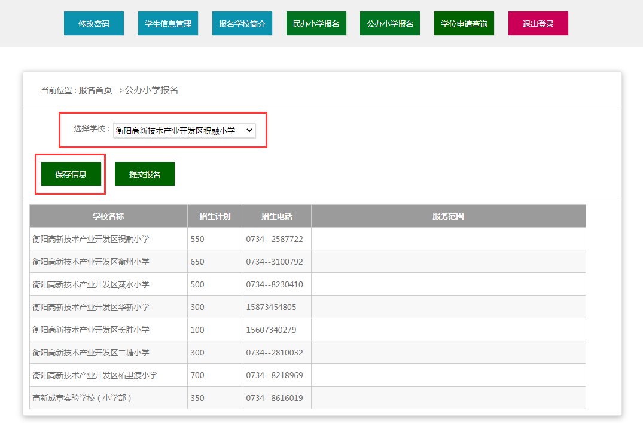Screen dimensions: 643x423
Task: Click phone number 0734--8218969
Action: pos(275,375)
